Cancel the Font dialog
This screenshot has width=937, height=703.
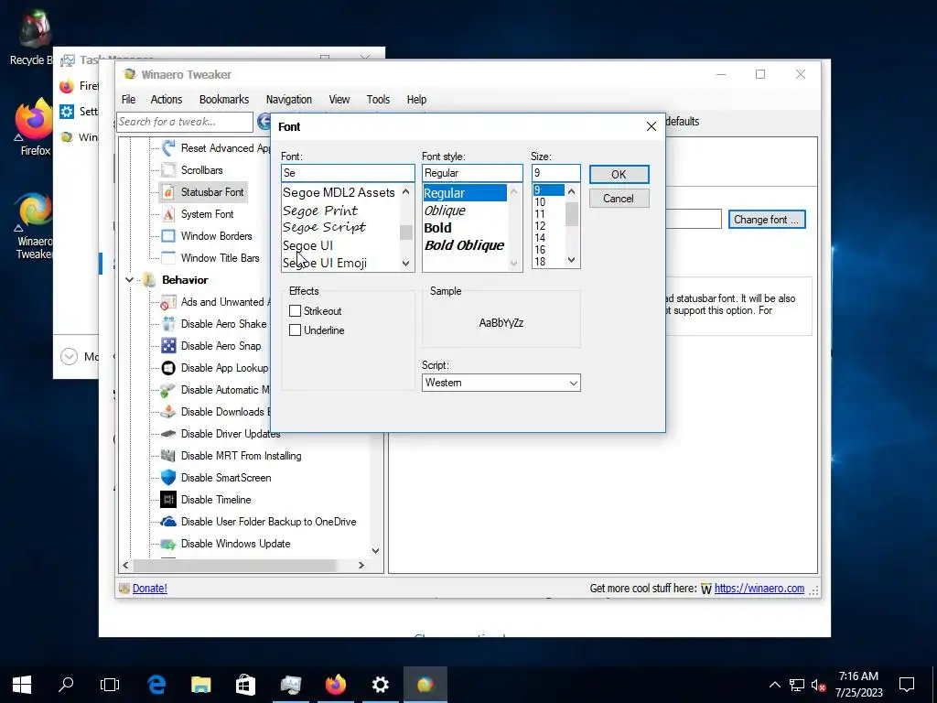point(619,199)
